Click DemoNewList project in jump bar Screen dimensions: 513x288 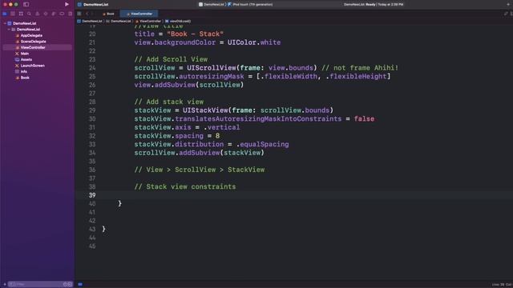click(90, 22)
